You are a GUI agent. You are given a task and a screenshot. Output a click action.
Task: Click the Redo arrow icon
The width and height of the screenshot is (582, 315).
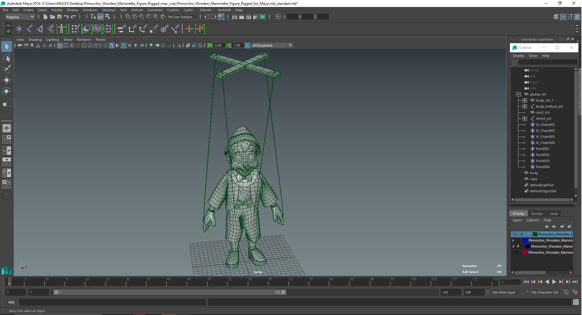click(73, 17)
